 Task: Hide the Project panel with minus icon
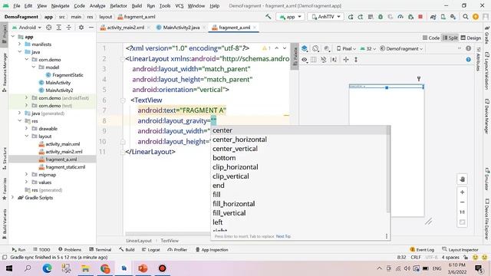pyautogui.click(x=91, y=28)
